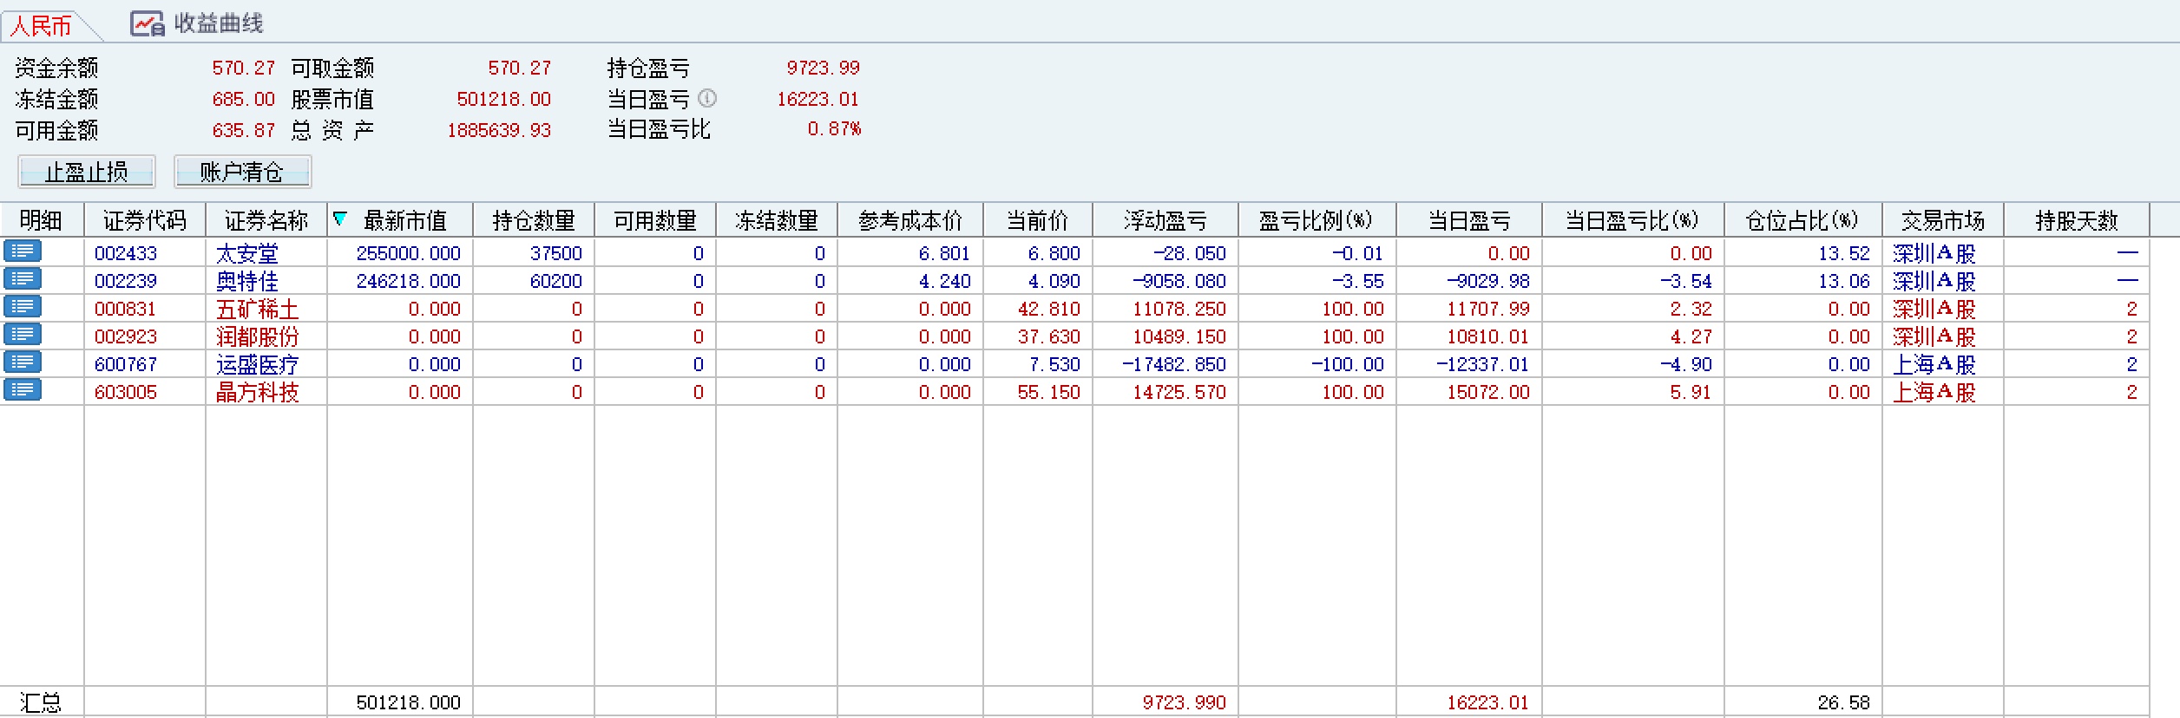The image size is (2180, 718).
Task: Sort by 当日盈亏 column header
Action: (x=1469, y=220)
